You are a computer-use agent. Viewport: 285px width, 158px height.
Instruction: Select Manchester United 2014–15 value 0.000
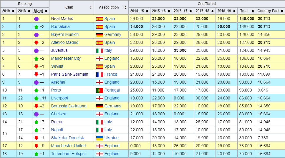tap(135, 146)
